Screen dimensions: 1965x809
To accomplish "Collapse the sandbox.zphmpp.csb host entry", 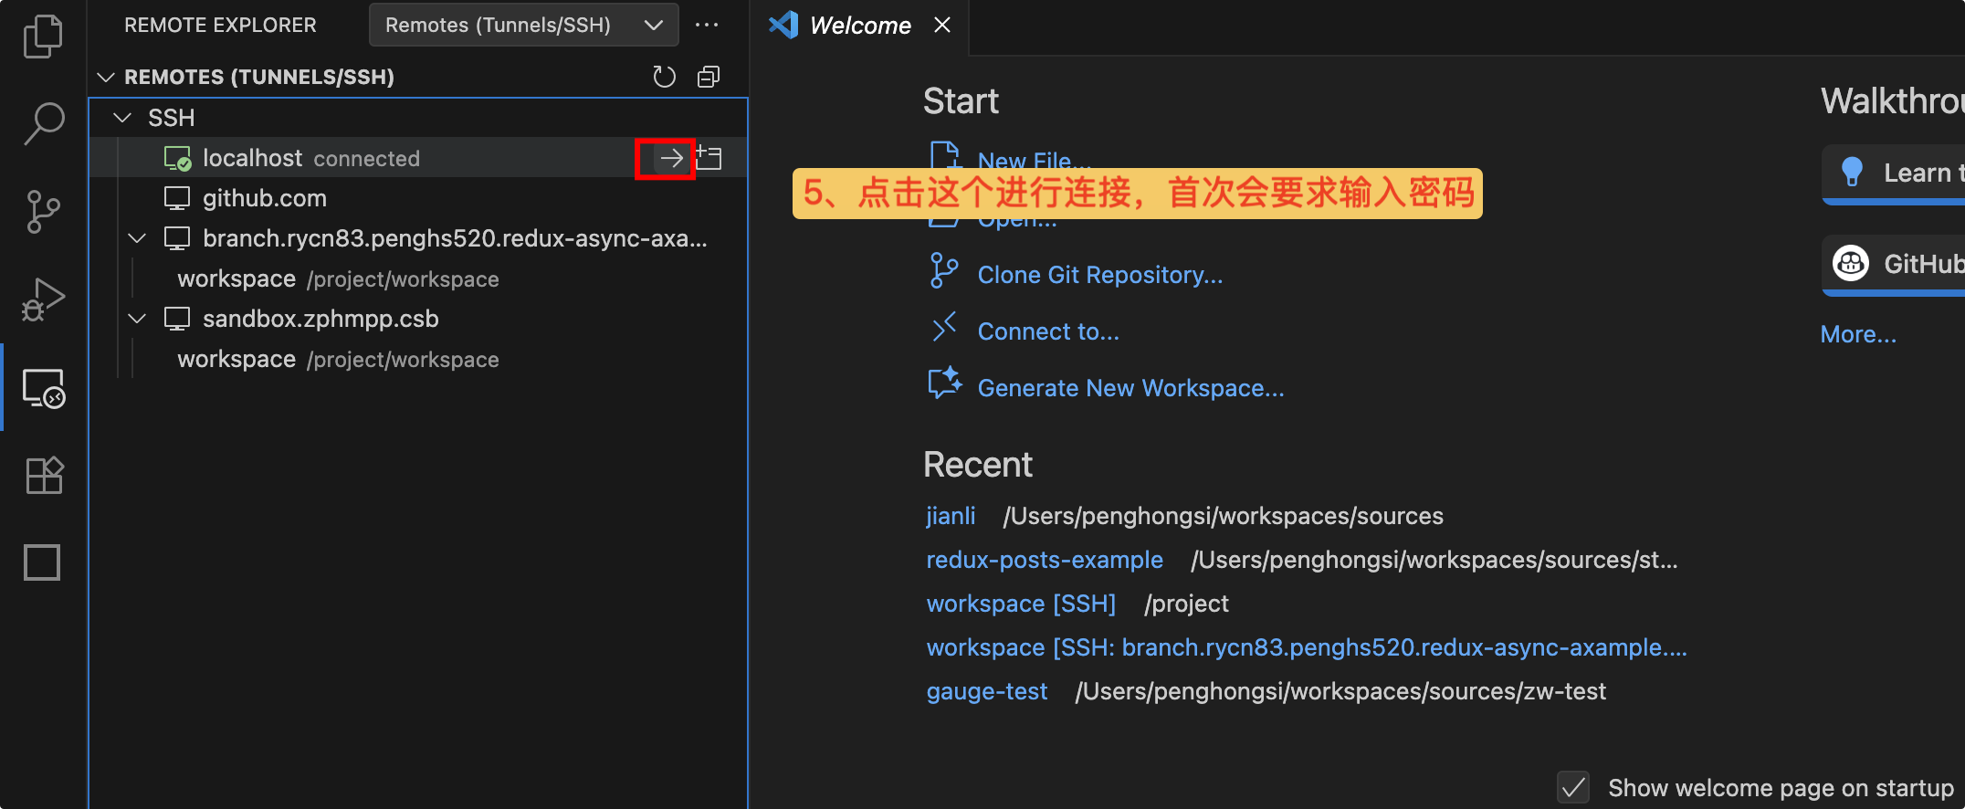I will [x=137, y=319].
